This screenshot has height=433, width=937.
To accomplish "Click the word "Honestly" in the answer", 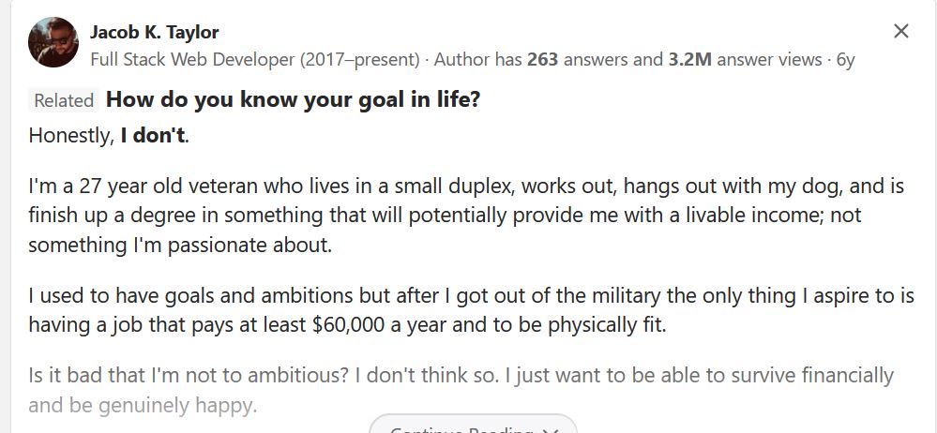I will tap(71, 135).
